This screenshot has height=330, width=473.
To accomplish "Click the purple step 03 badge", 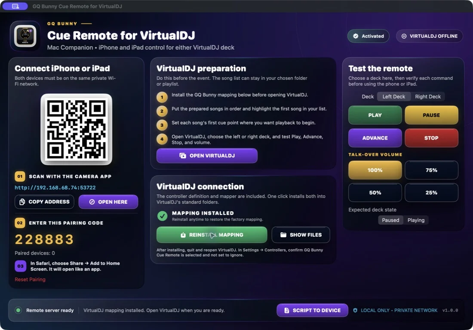I will (x=20, y=266).
